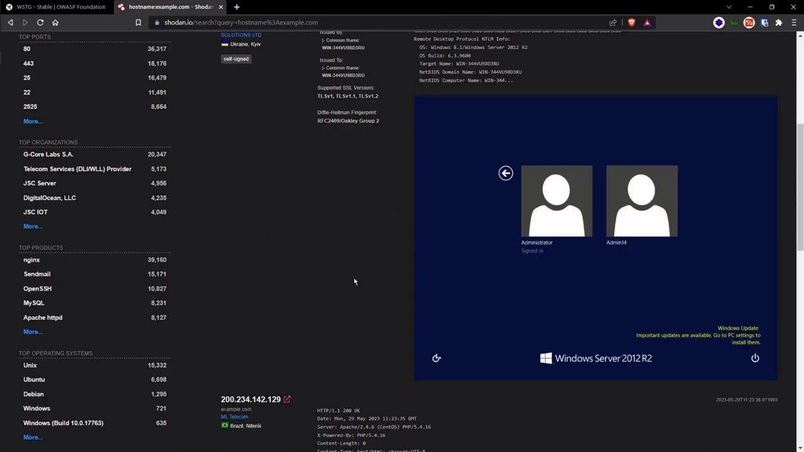The width and height of the screenshot is (804, 452).
Task: Click Windows Server 2012 R2 logo
Action: tap(595, 358)
